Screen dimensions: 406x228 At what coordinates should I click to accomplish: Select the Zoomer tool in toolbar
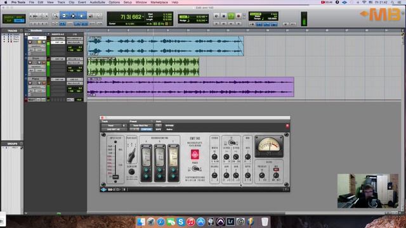coord(55,16)
